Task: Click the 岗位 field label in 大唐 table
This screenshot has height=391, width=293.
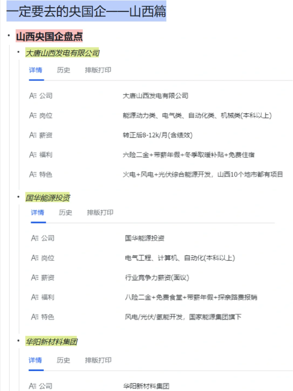Action: click(x=46, y=116)
